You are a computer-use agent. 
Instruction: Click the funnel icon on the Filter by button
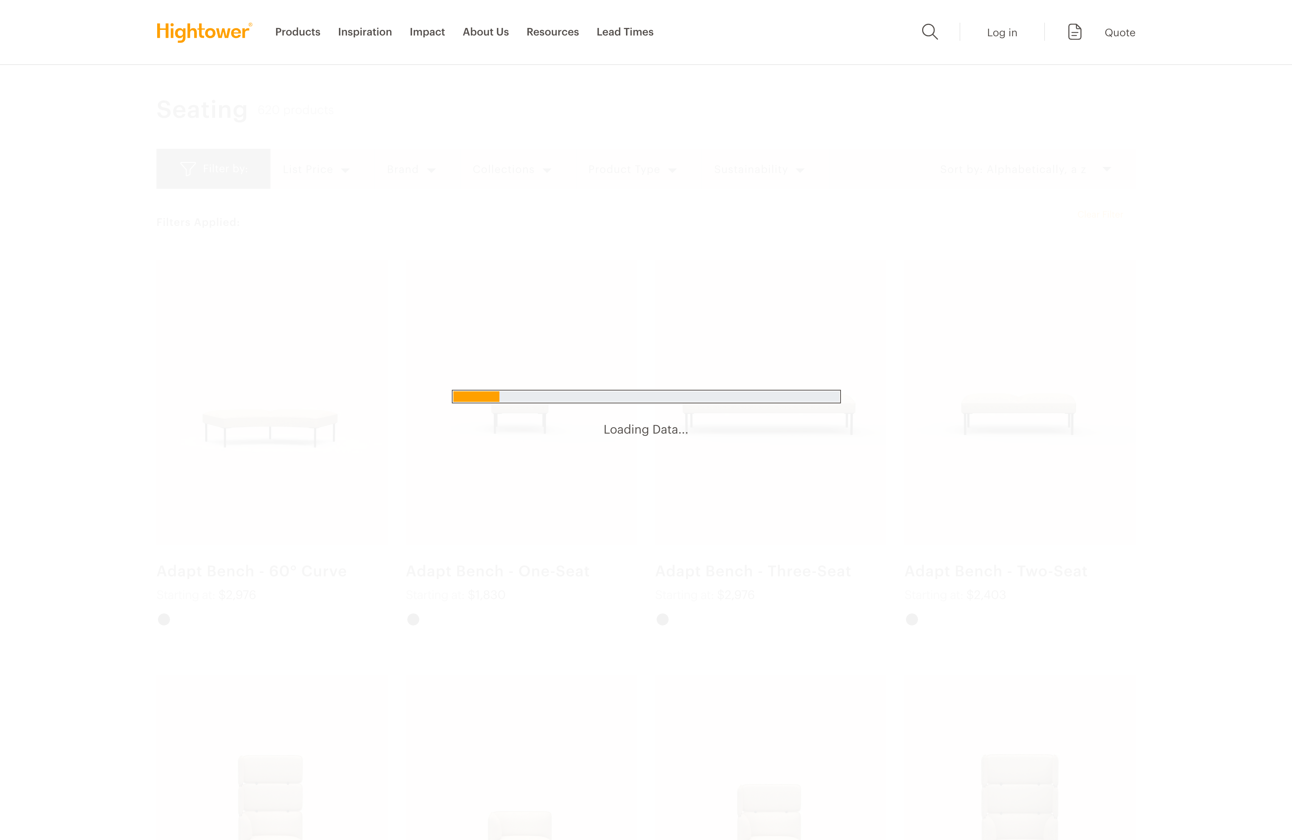[x=188, y=169]
